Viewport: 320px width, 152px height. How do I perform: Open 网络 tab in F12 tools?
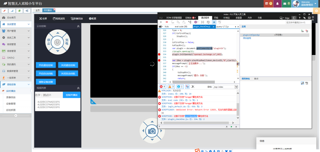click(x=216, y=18)
